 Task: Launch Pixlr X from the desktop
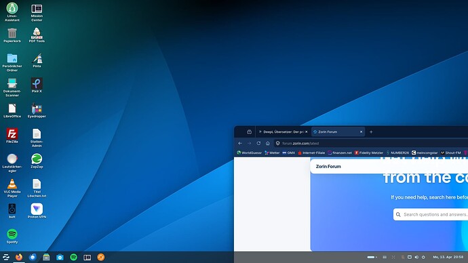pos(37,85)
